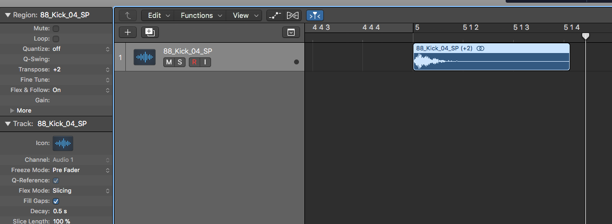This screenshot has width=612, height=224.
Task: Enable the region Mute checkbox
Action: (x=56, y=28)
